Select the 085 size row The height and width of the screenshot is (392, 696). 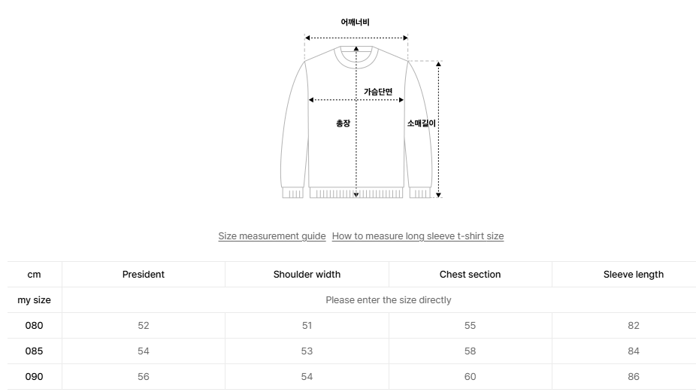[35, 351]
